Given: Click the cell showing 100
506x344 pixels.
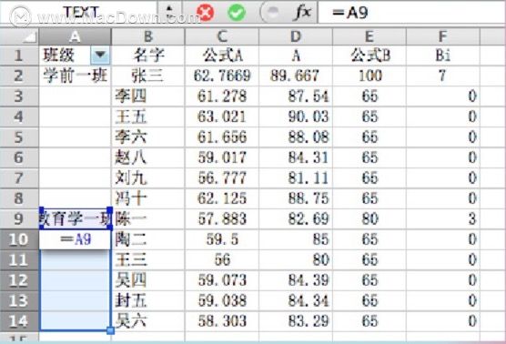Looking at the screenshot, I should [369, 76].
